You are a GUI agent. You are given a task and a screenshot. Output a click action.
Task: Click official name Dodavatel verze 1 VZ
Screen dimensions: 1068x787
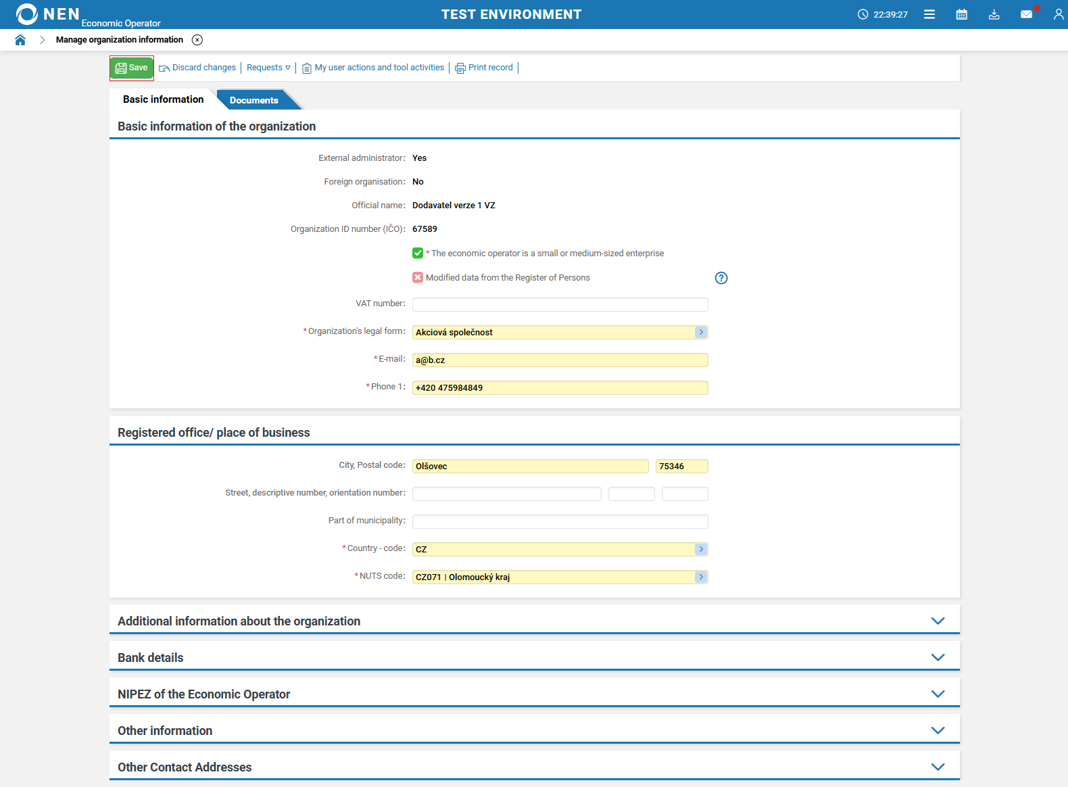[454, 206]
